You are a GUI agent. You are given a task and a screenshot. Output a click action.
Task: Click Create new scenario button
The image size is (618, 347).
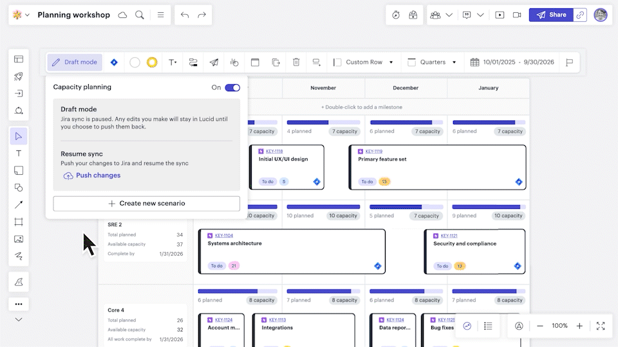[x=146, y=203]
